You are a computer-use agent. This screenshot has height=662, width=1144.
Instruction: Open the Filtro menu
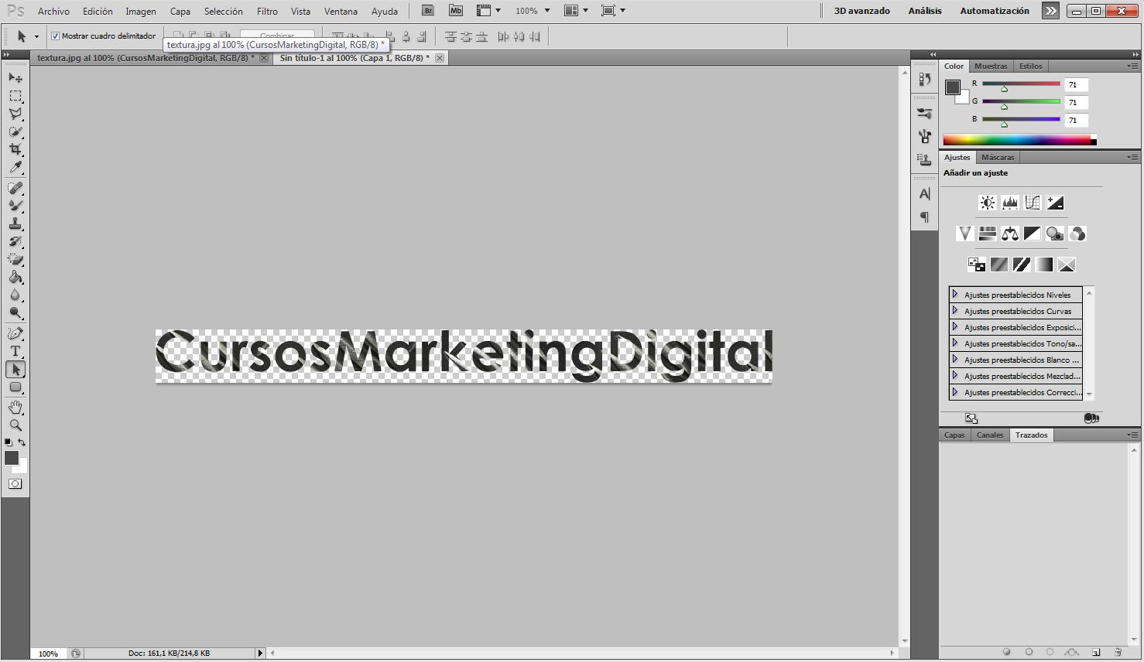(x=266, y=10)
